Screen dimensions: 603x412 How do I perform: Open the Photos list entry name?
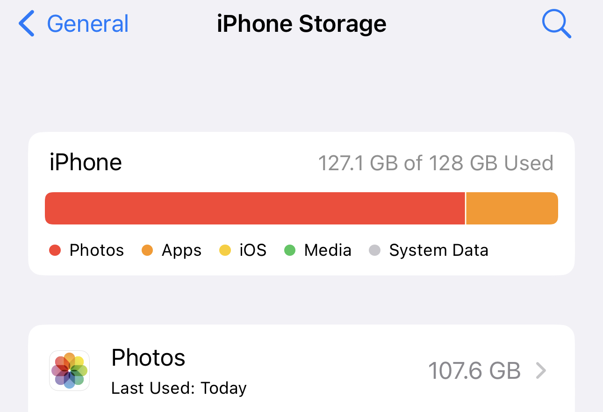coord(148,358)
